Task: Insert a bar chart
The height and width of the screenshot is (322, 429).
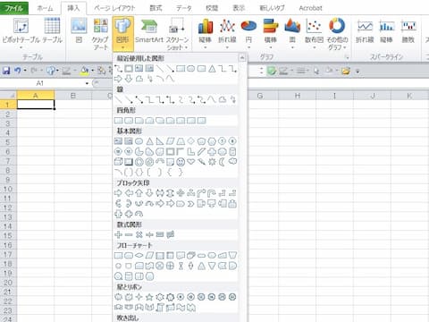Action: pyautogui.click(x=271, y=33)
